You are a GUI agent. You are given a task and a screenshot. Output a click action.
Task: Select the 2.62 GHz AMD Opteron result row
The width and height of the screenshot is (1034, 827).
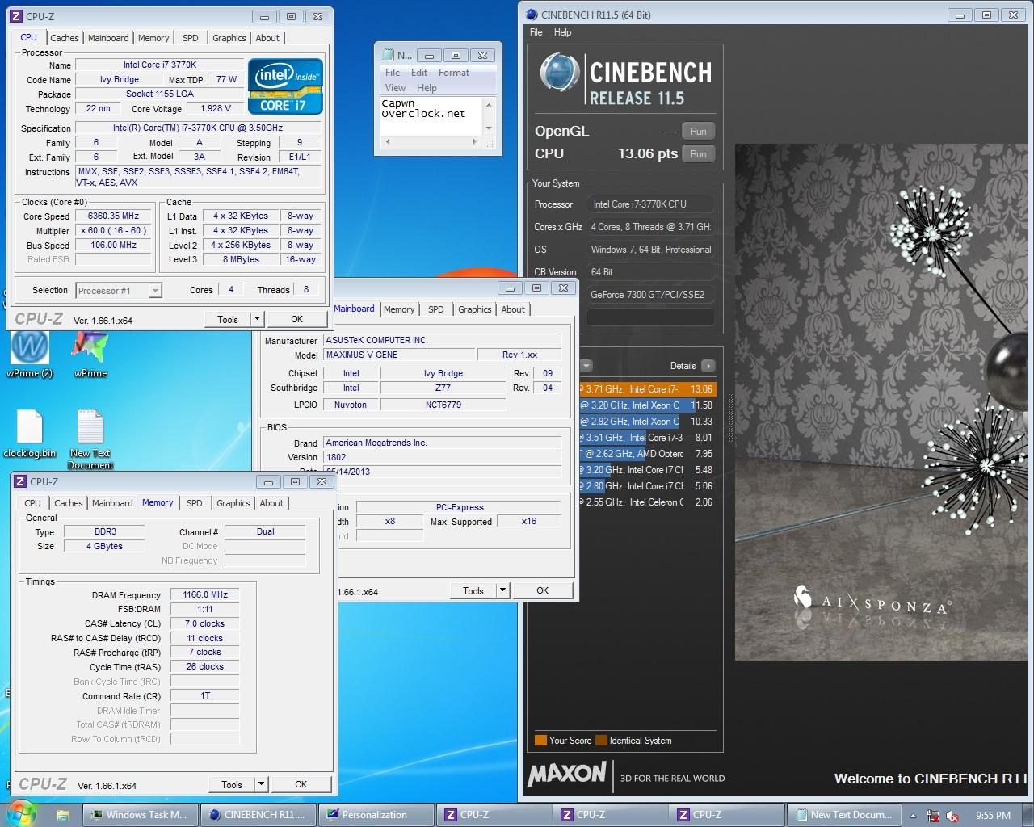pyautogui.click(x=647, y=454)
